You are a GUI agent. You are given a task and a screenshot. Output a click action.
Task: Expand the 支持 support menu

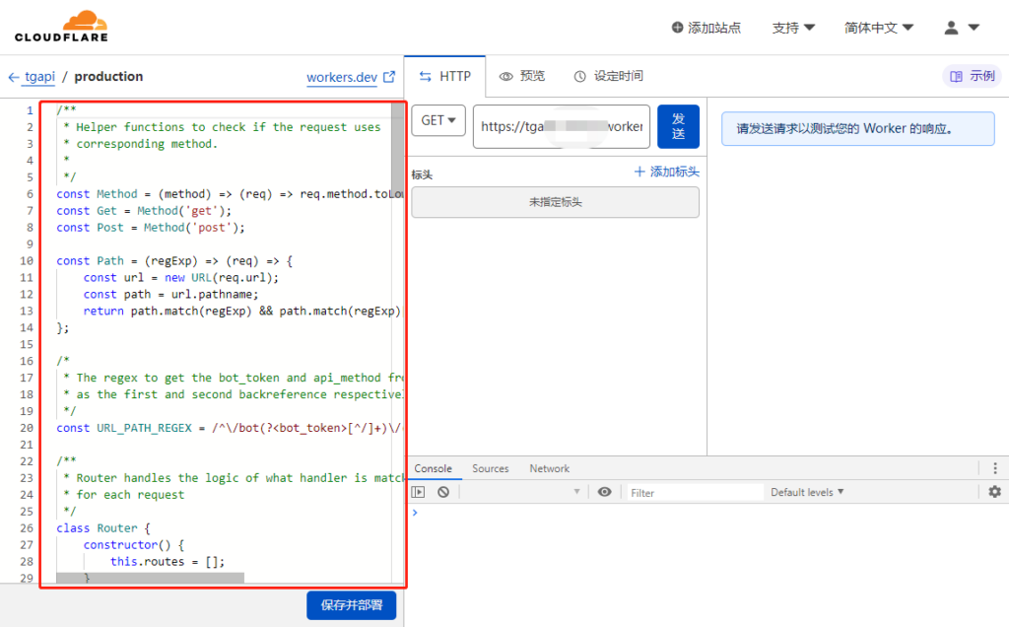tap(793, 28)
